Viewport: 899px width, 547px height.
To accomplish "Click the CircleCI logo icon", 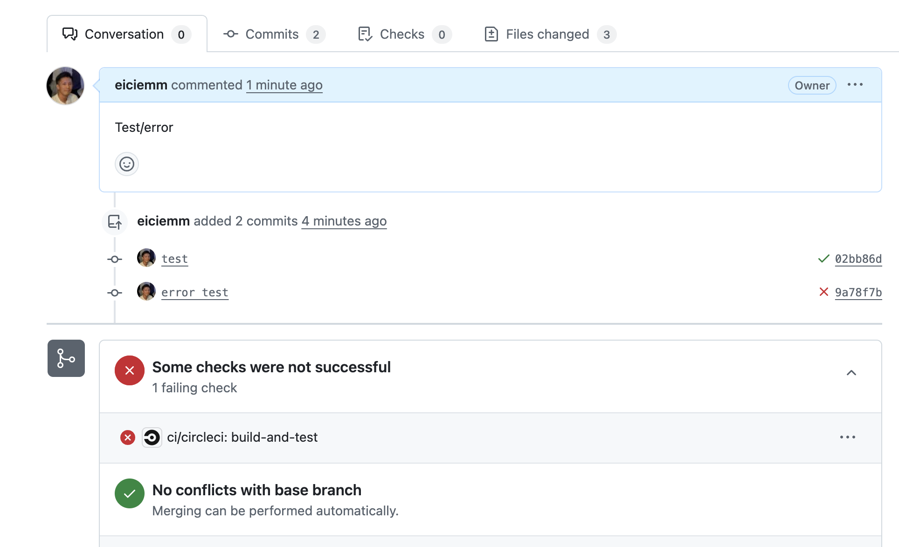I will click(x=152, y=438).
